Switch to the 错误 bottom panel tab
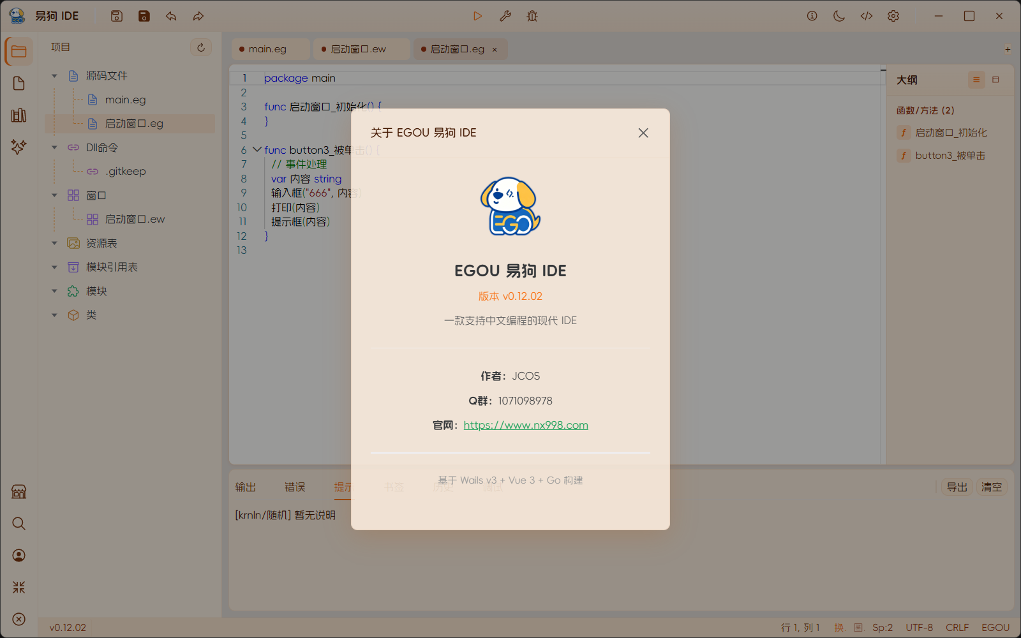Screen dimensions: 1021x638 coord(295,487)
